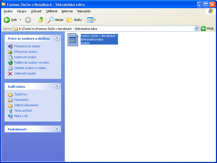The height and width of the screenshot is (163, 217).
Task: Expand the Podrobnosti panel
Action: tap(57, 128)
